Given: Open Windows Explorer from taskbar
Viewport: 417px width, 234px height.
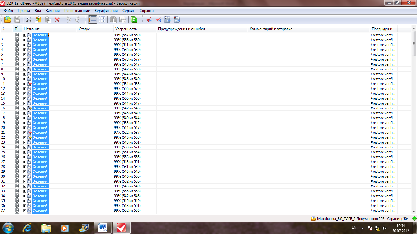Looking at the screenshot, I should click(x=46, y=228).
